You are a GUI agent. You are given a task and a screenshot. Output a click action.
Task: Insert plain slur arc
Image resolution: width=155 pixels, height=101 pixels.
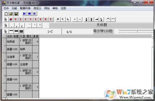point(113,19)
